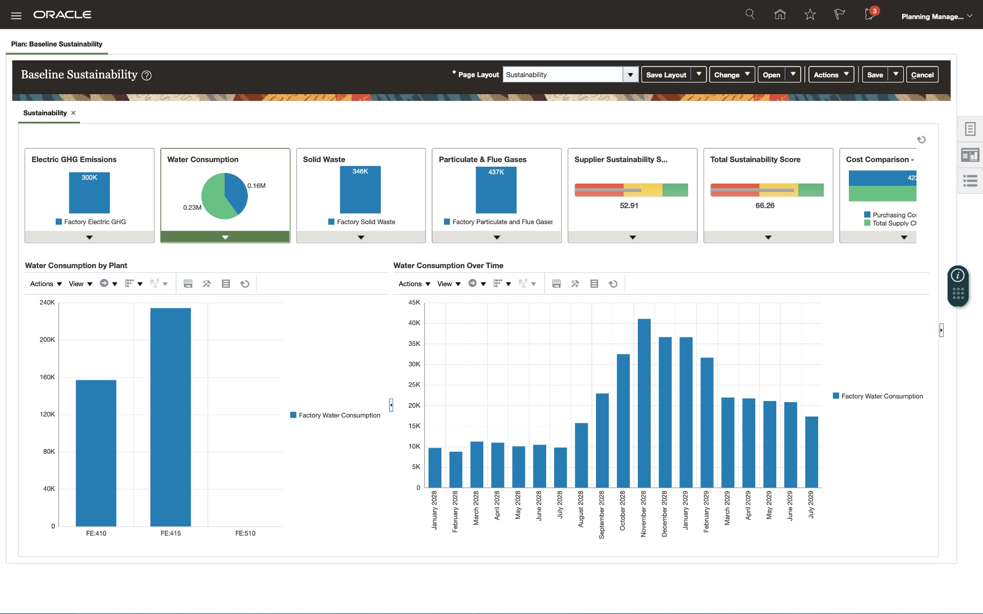Open favorites star icon
The width and height of the screenshot is (983, 614).
pyautogui.click(x=809, y=14)
